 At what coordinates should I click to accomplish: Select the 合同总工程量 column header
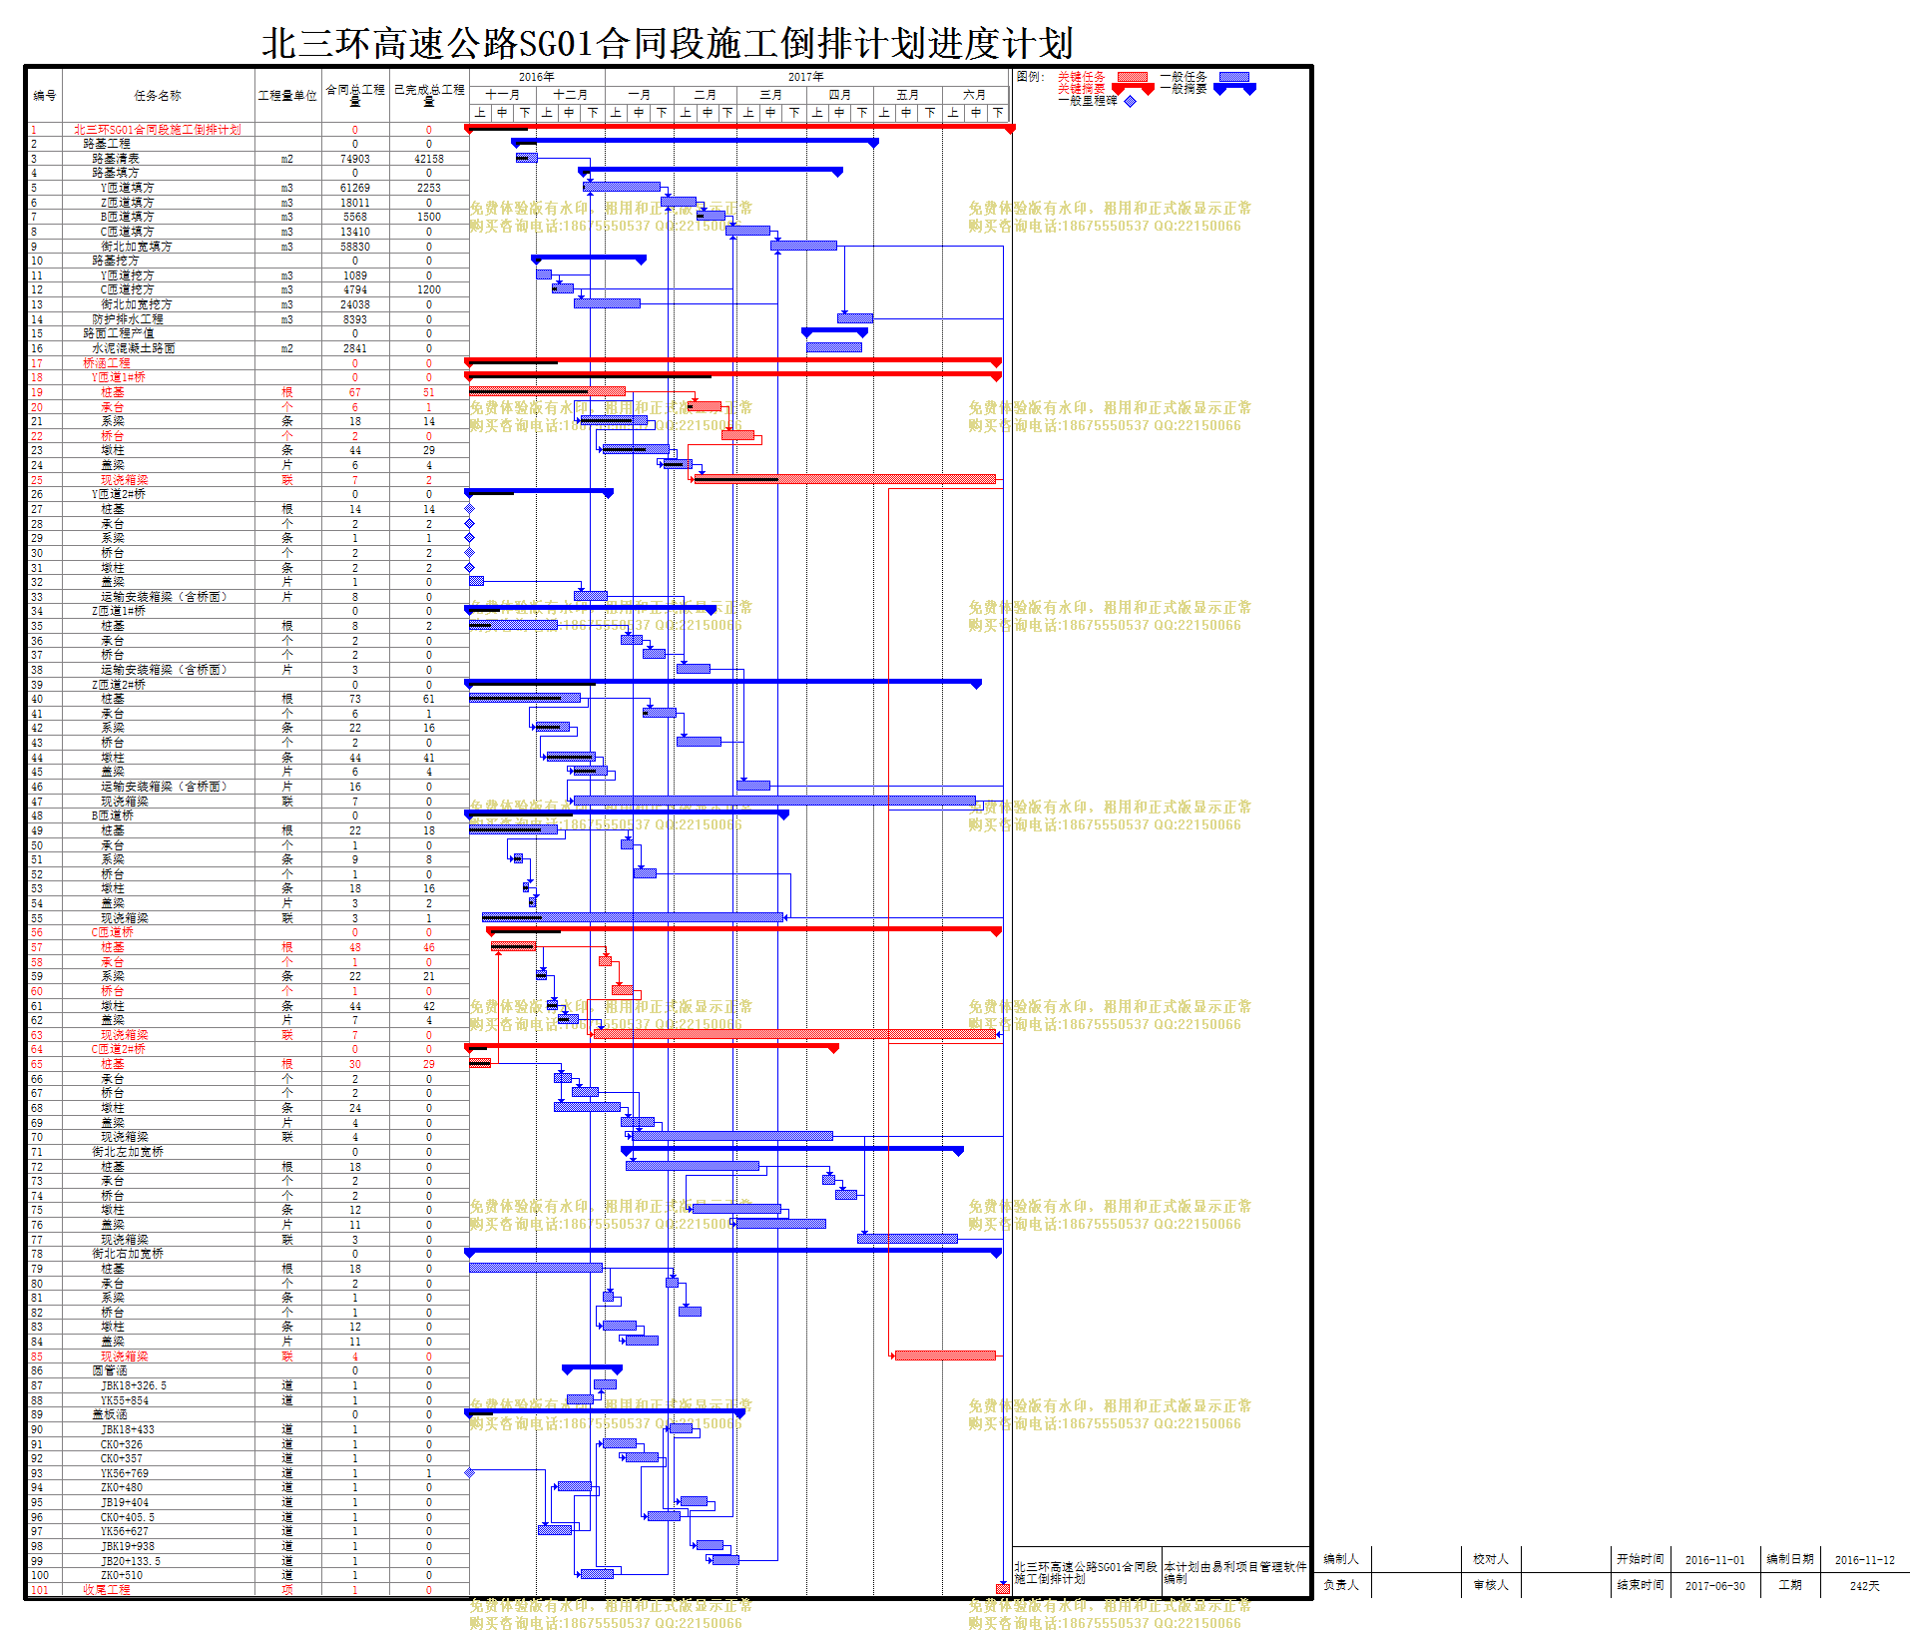355,96
